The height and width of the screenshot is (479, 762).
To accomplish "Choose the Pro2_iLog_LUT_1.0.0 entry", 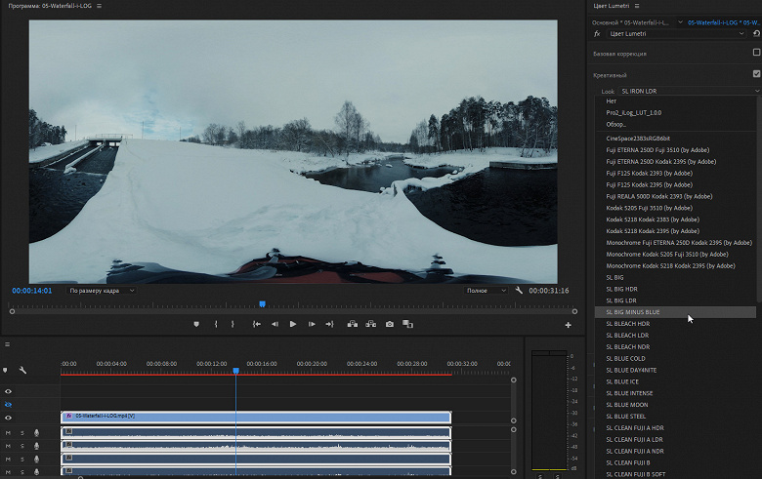I will click(x=633, y=112).
